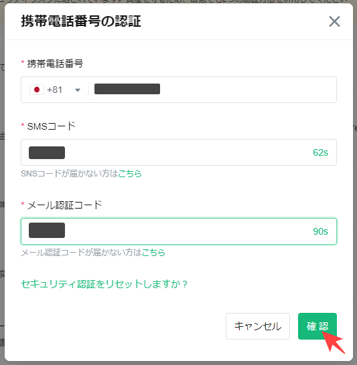The image size is (357, 365).
Task: Open こちら link for undelivered mail code
Action: pos(153,253)
